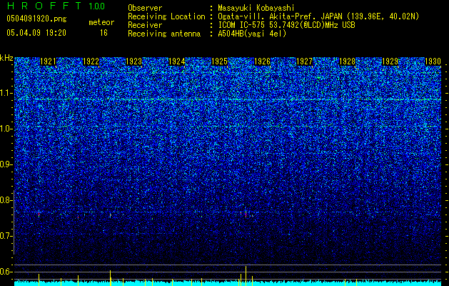
Task: Click the 1929 time marker
Action: pos(390,61)
